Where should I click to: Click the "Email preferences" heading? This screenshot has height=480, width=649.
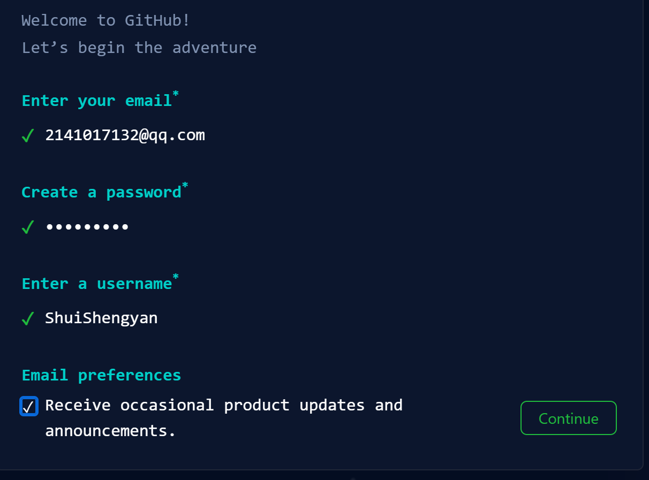[x=101, y=375]
